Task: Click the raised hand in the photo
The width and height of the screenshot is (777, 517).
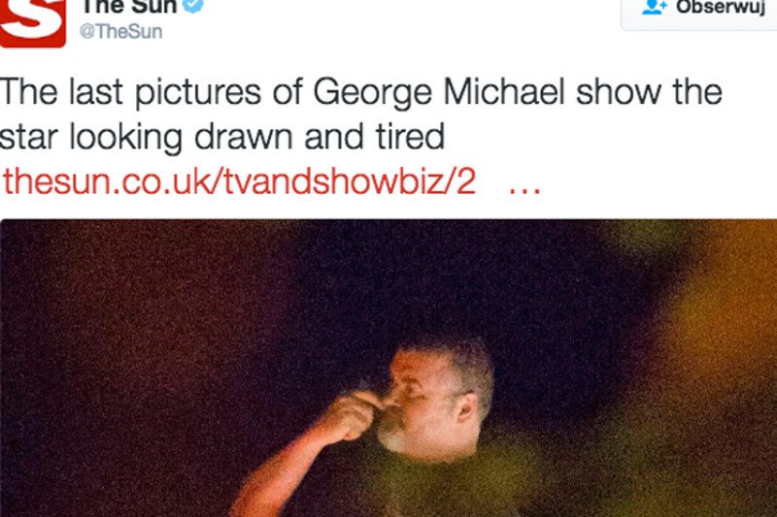Action: pos(353,414)
